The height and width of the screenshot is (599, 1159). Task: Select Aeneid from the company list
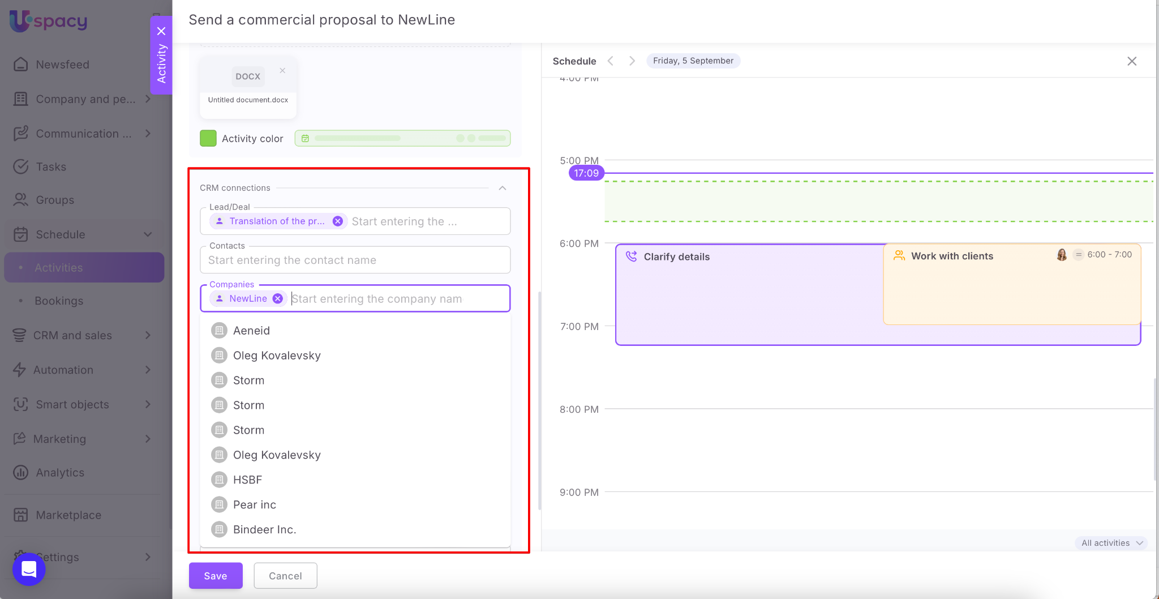tap(251, 331)
